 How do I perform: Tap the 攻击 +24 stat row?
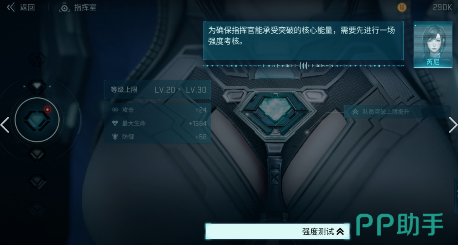pyautogui.click(x=158, y=110)
